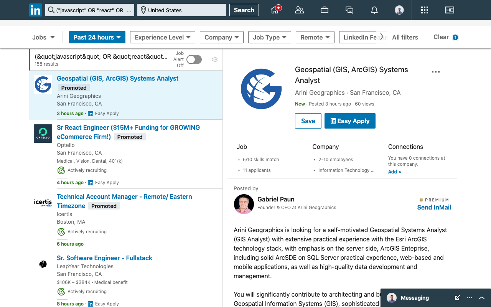
Task: Open My Network icon
Action: pos(299,10)
